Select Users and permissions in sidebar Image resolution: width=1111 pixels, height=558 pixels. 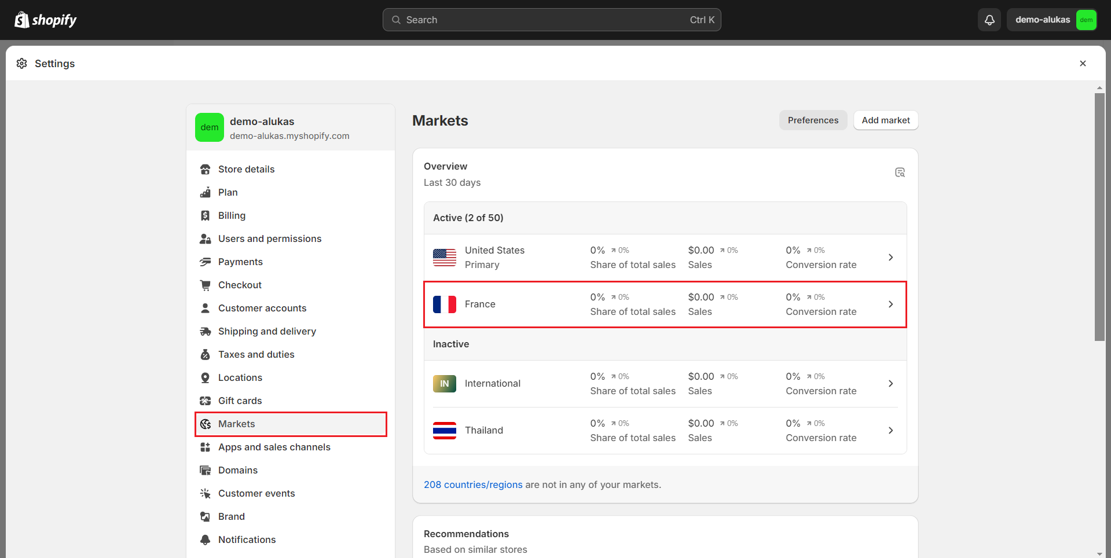point(269,238)
